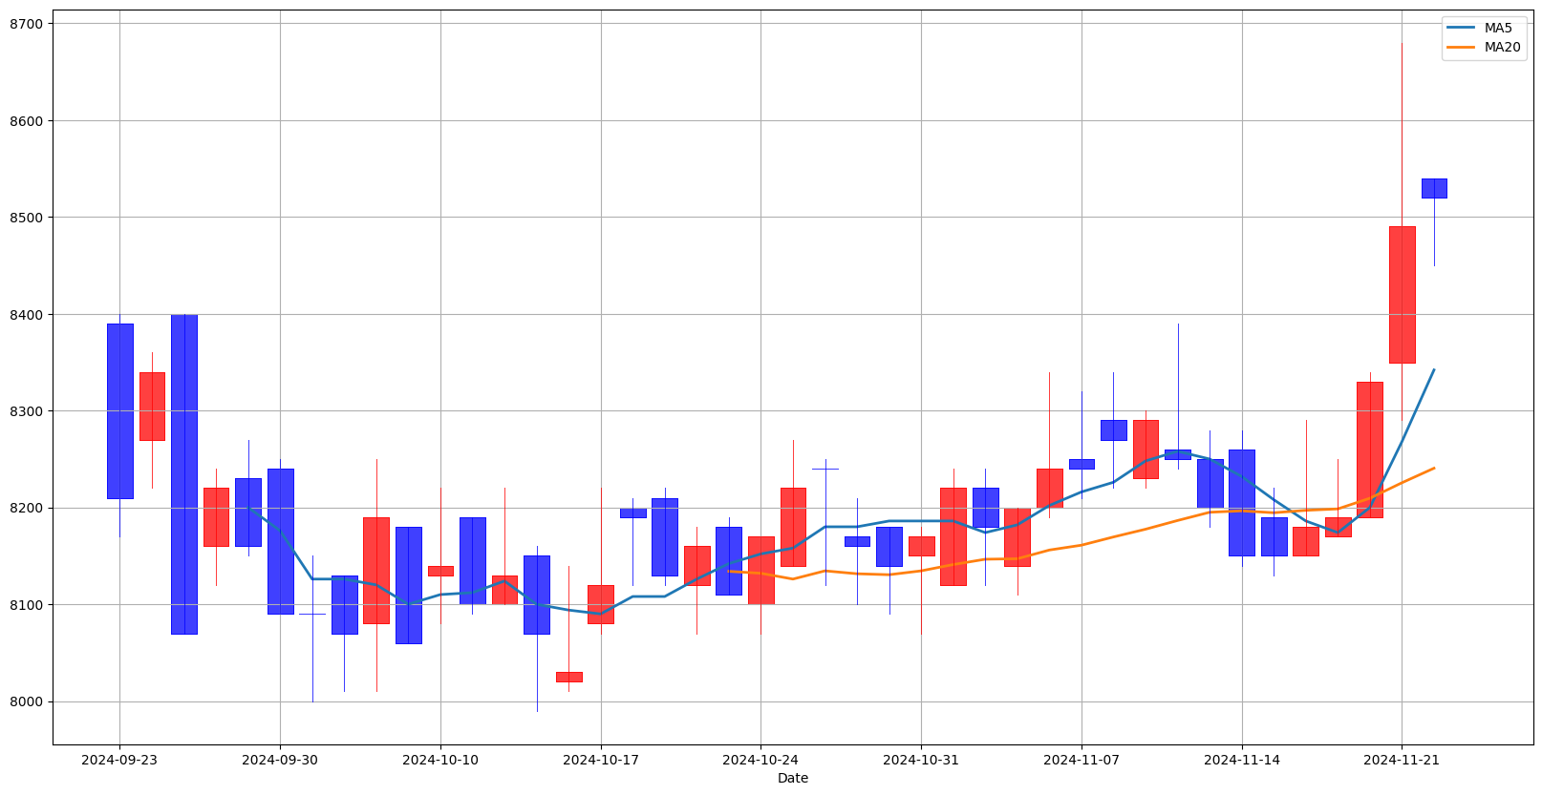This screenshot has width=1542, height=795.
Task: Click the 2024-11-14 date tick label
Action: 1242,760
